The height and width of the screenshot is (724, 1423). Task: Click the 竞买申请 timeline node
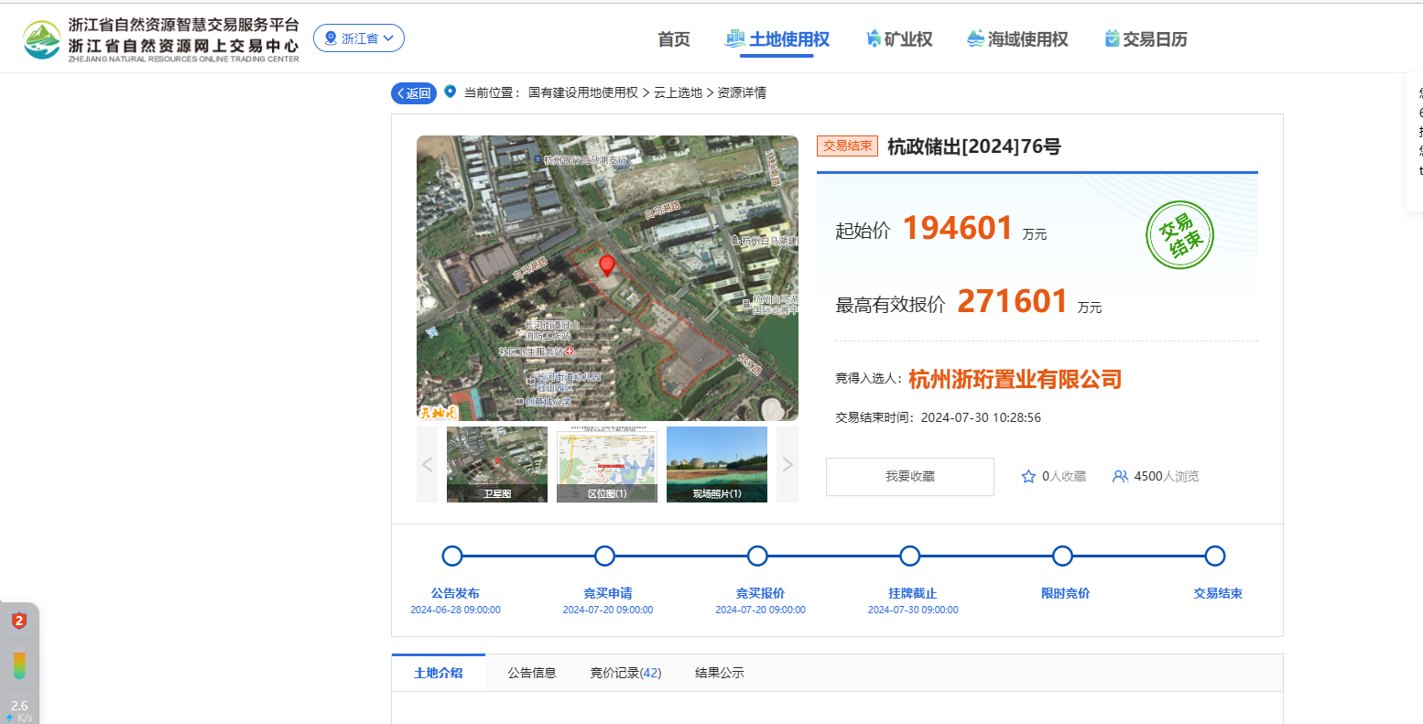(x=604, y=556)
